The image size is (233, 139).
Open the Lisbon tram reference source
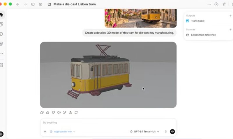point(201,35)
